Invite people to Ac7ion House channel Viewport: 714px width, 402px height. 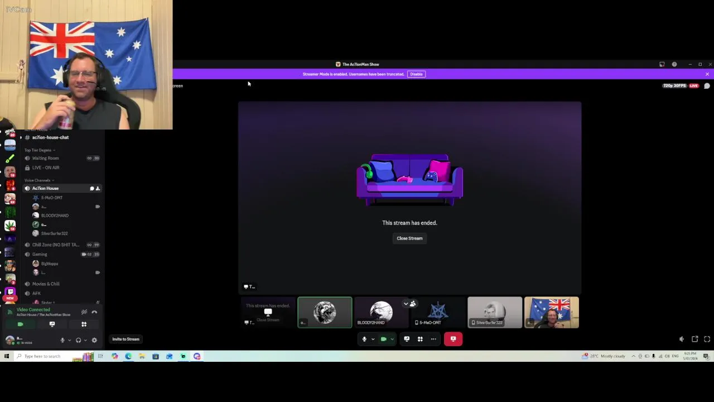[98, 189]
